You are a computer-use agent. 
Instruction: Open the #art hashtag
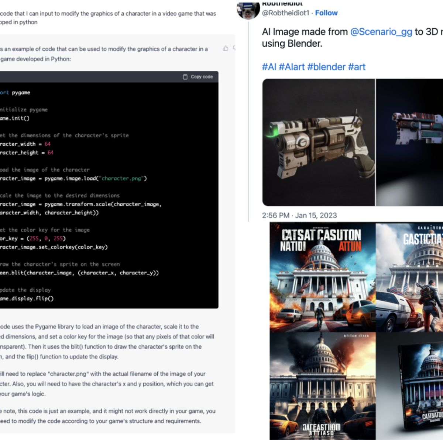coord(357,67)
